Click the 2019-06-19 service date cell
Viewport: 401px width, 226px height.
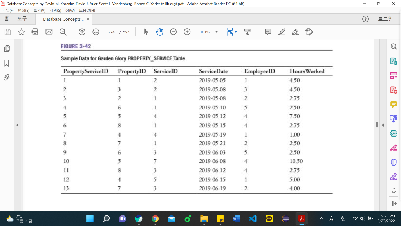[212, 188]
